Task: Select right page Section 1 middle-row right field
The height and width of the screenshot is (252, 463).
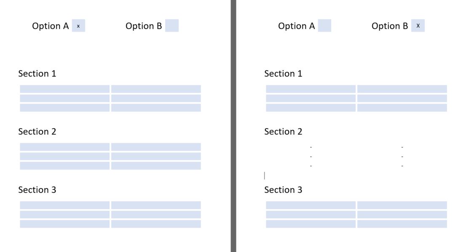Action: [402, 98]
